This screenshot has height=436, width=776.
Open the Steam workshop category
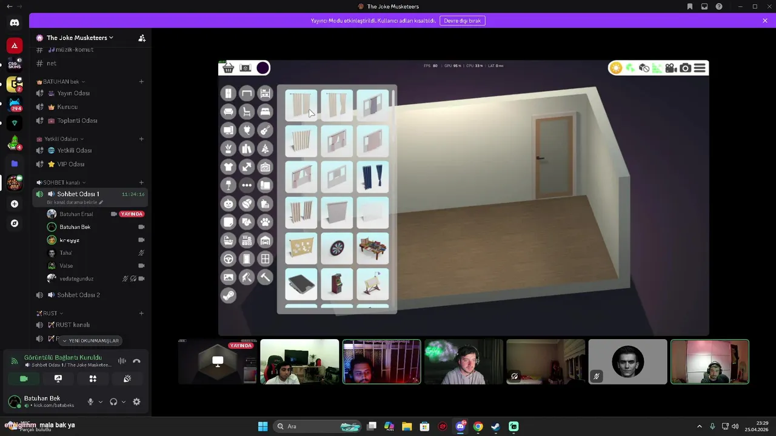pos(228,296)
